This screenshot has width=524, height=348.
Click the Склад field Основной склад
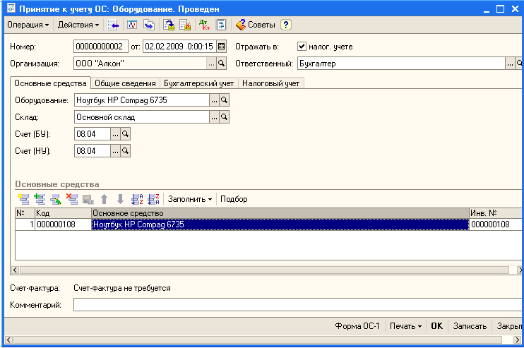(142, 117)
